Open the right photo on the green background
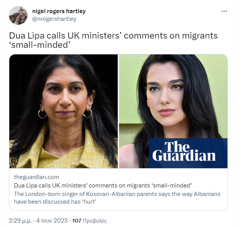 pos(173,111)
